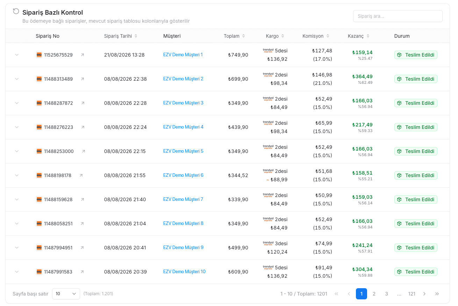Click the next page arrow
The height and width of the screenshot is (306, 458).
[424, 294]
